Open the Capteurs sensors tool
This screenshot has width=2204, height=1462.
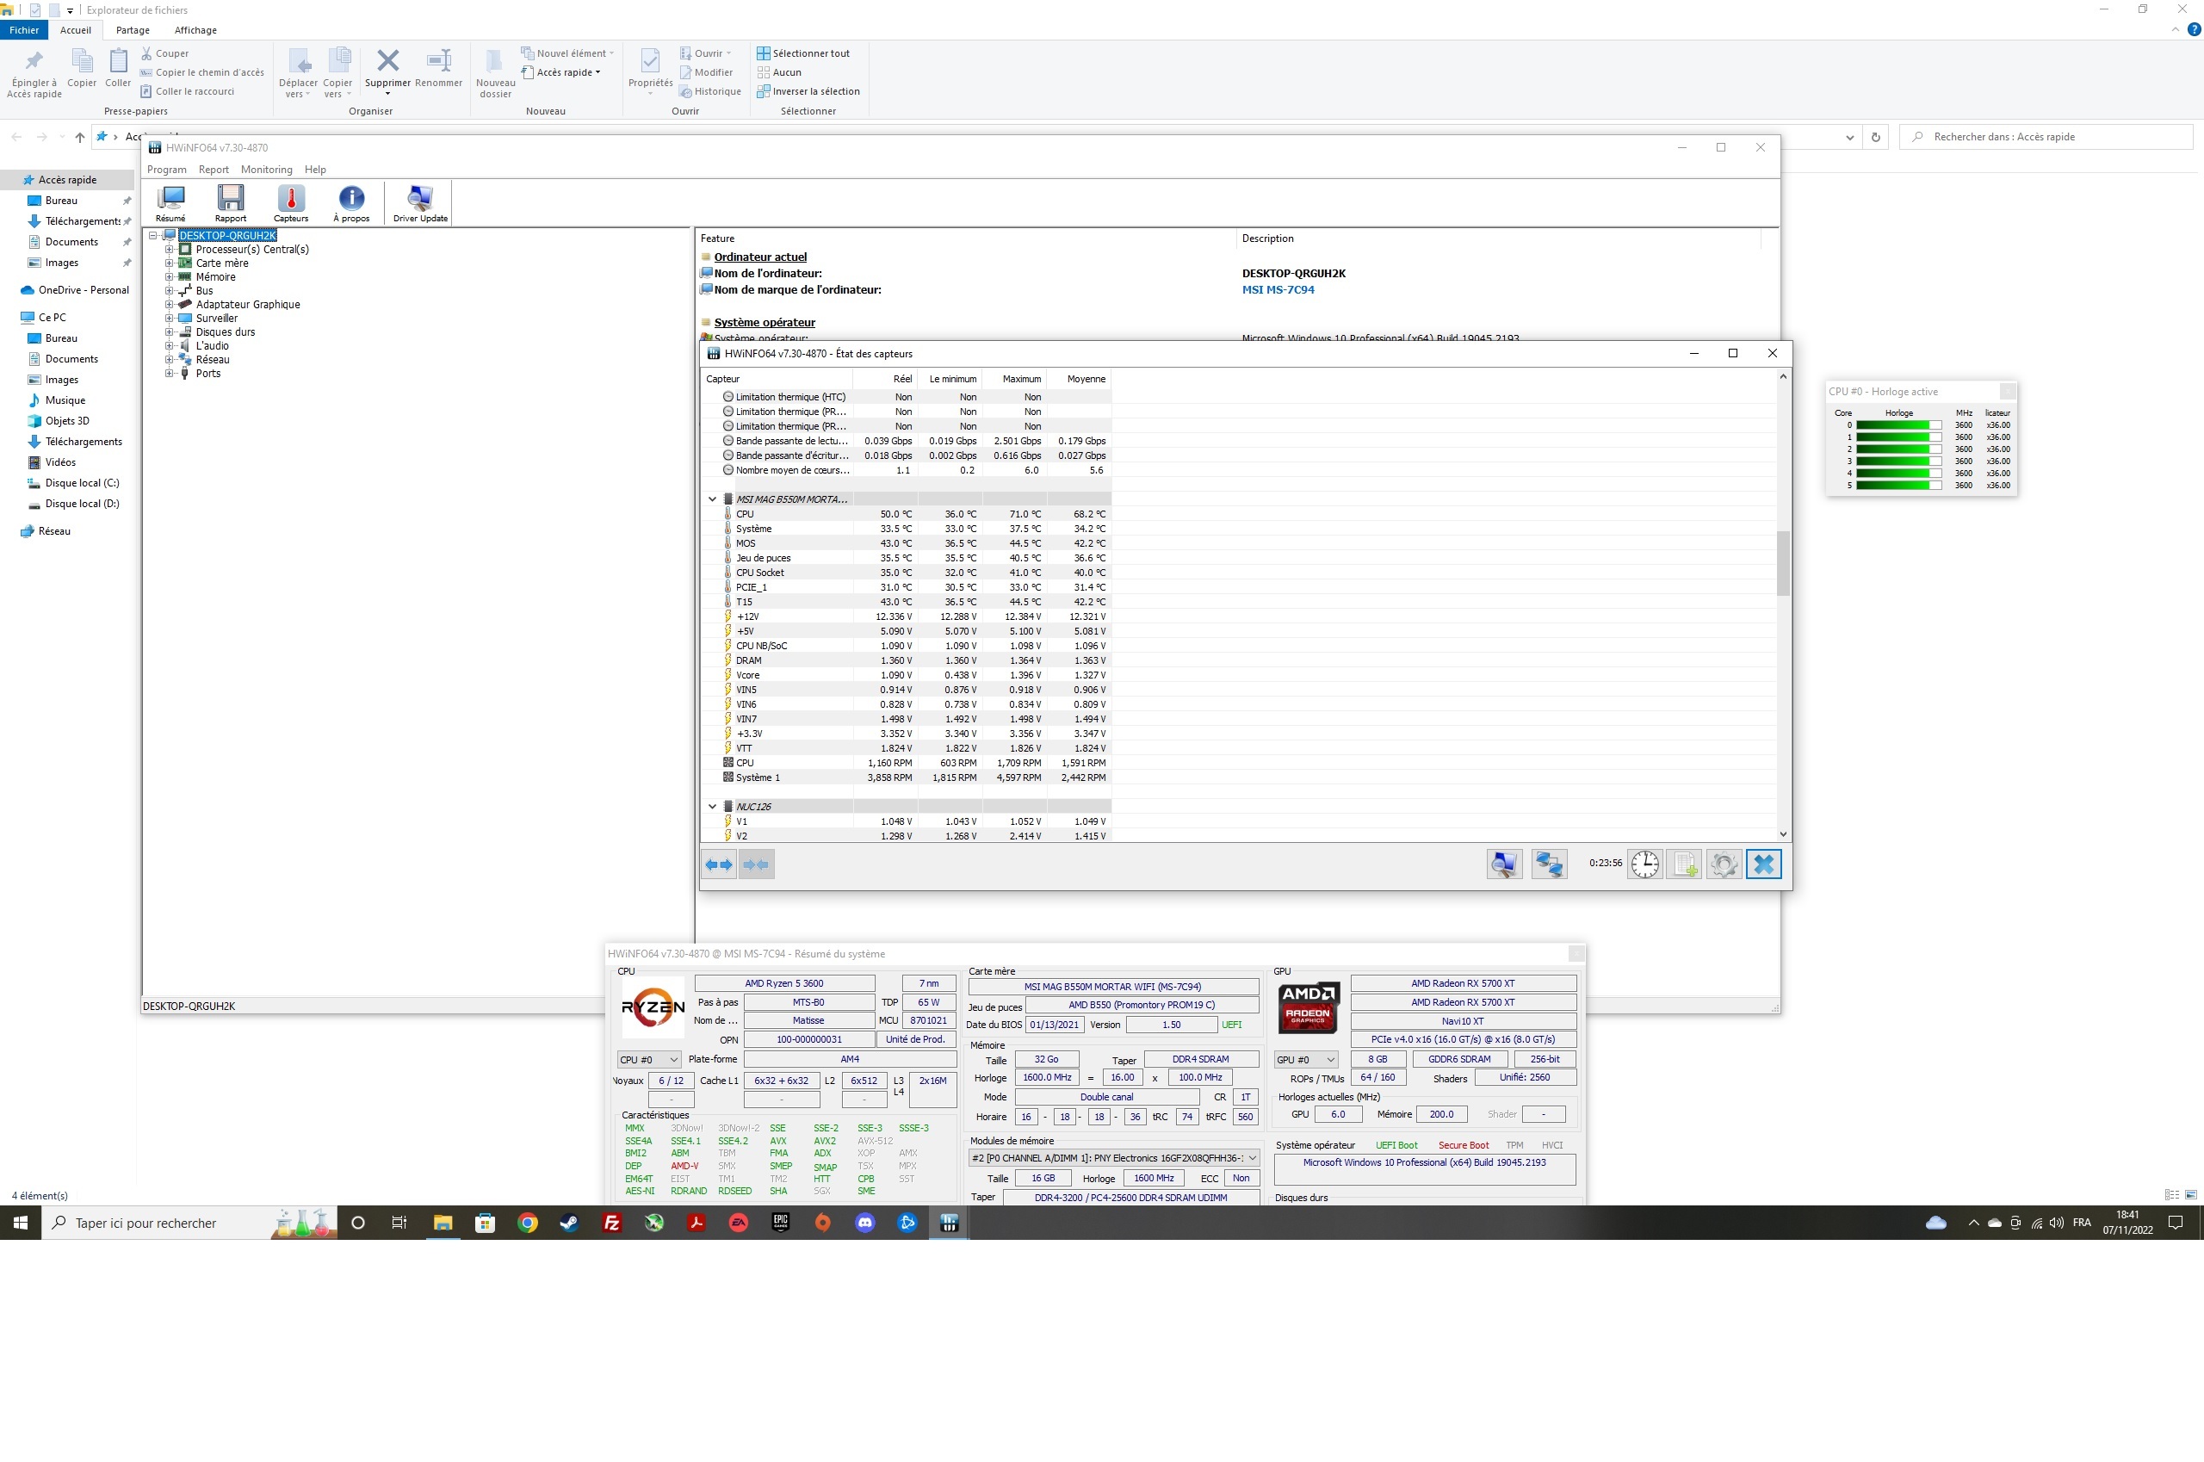click(291, 203)
